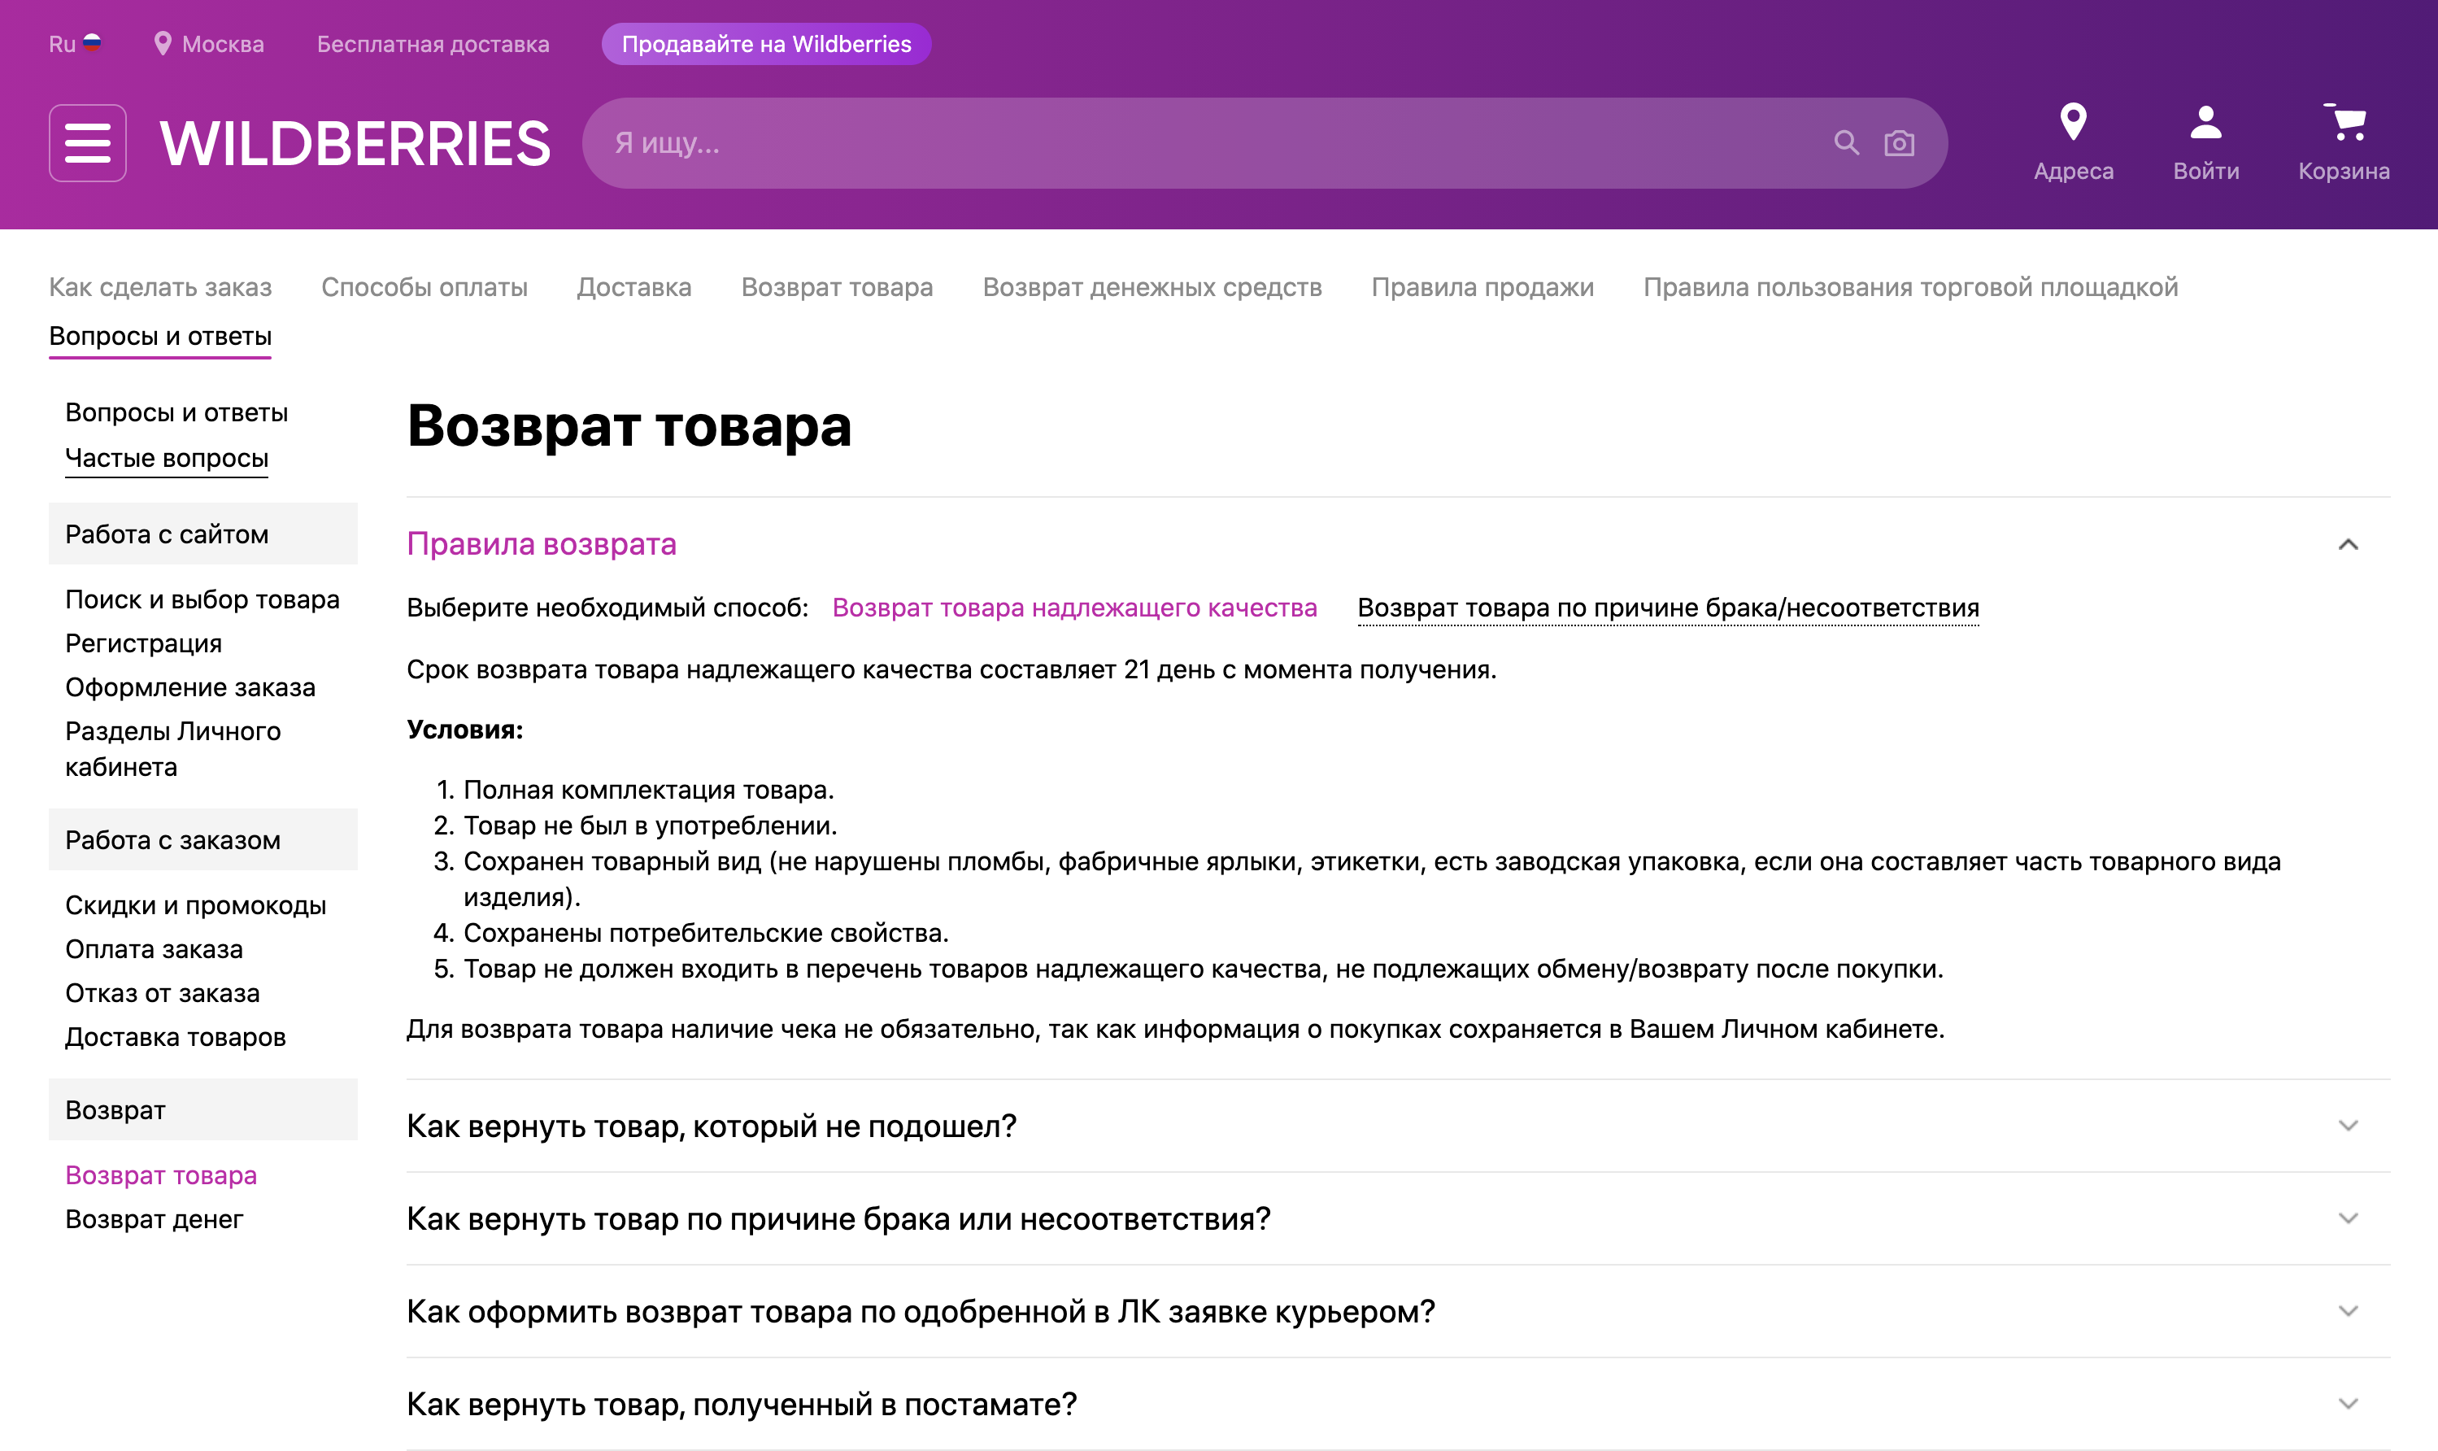This screenshot has height=1451, width=2438.
Task: Open the Регистрация help topic
Action: click(144, 643)
